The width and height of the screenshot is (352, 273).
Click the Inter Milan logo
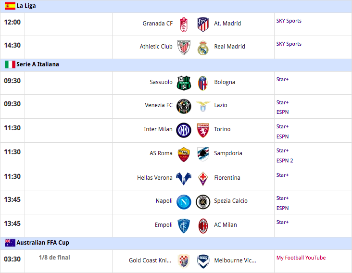click(184, 130)
